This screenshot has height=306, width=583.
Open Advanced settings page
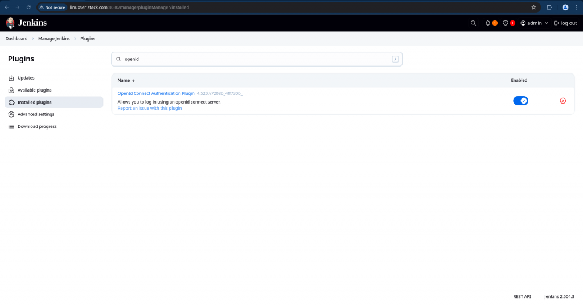click(x=36, y=114)
